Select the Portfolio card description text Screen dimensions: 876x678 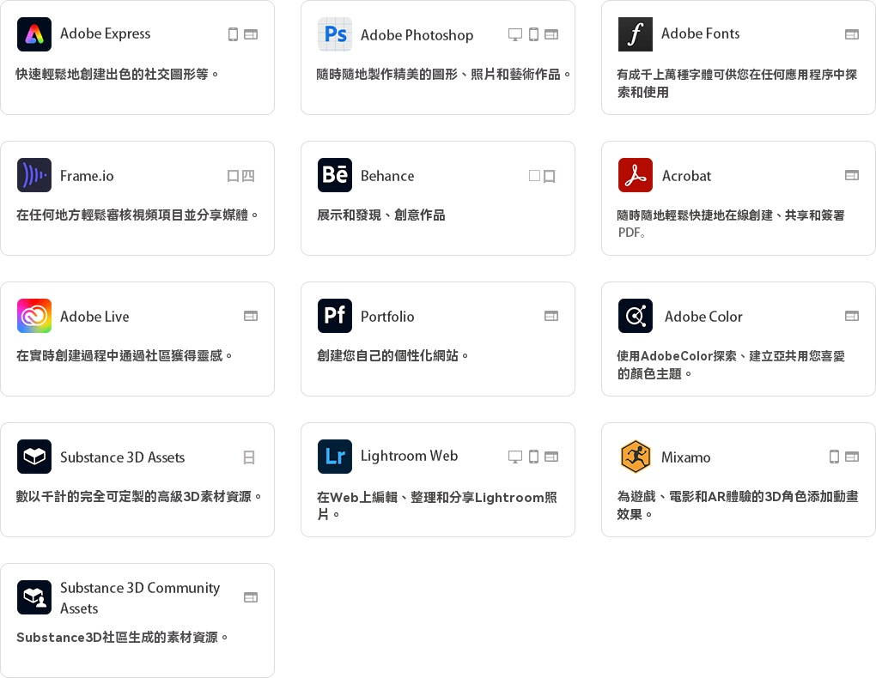pyautogui.click(x=393, y=355)
